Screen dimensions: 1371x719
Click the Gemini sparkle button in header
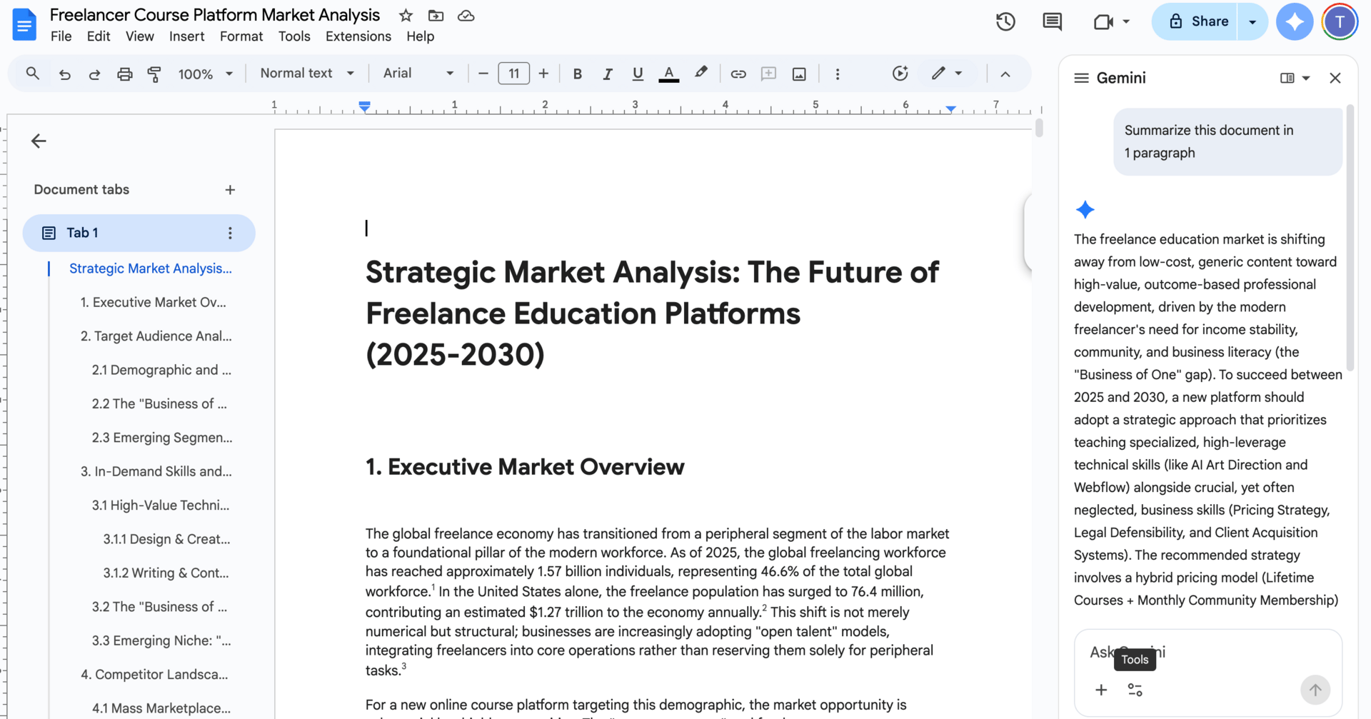pyautogui.click(x=1295, y=21)
